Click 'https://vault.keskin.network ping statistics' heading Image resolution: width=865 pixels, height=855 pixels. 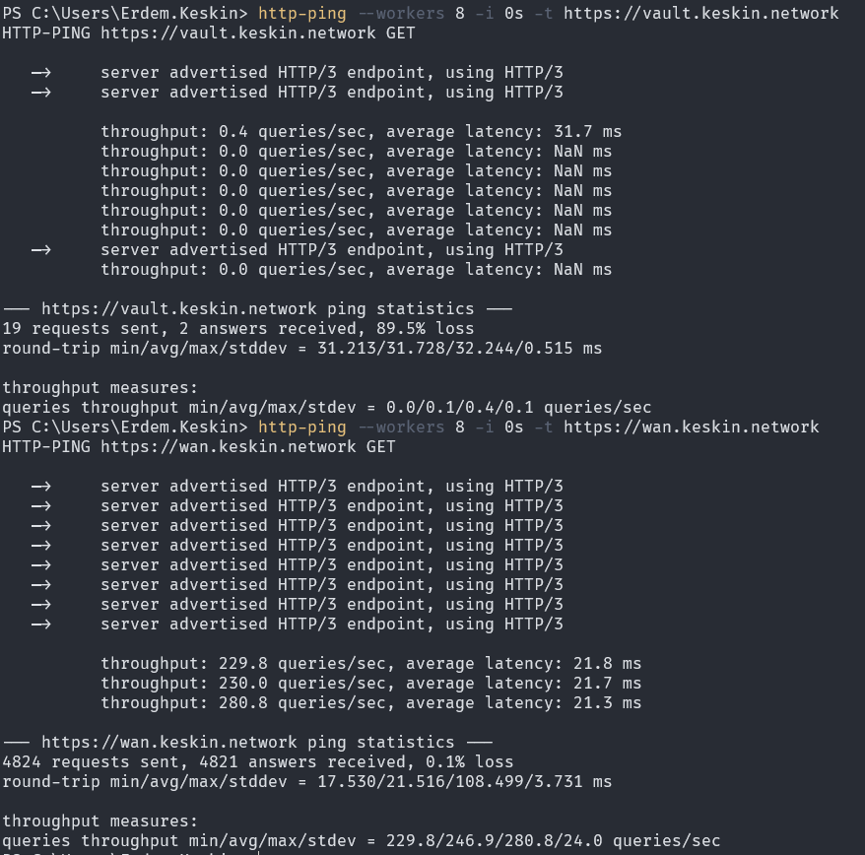click(x=257, y=309)
